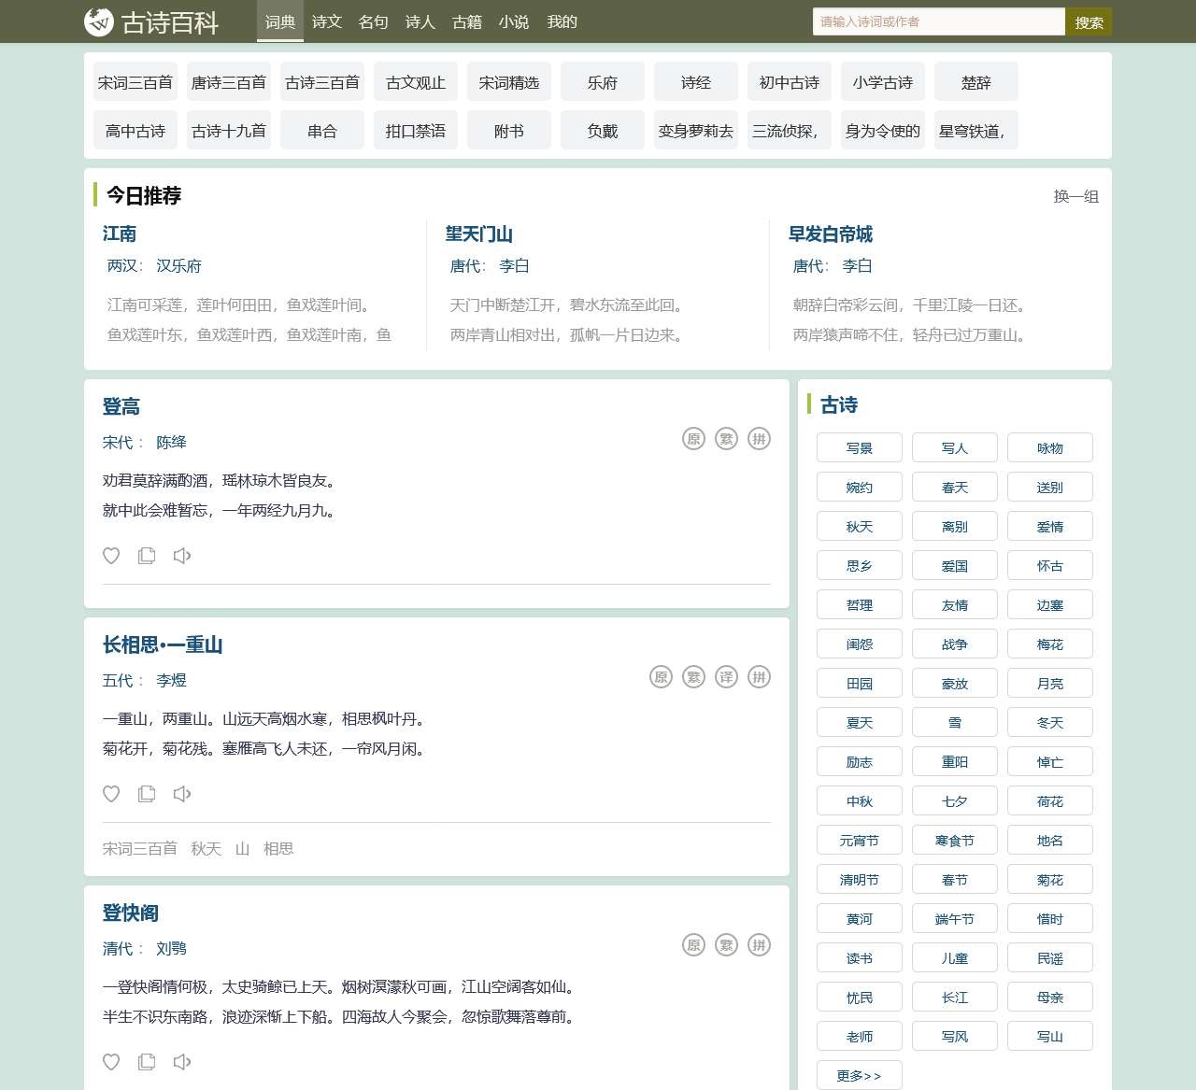Open the 登快阁 poem title
Viewport: 1196px width, 1090px height.
pos(131,913)
